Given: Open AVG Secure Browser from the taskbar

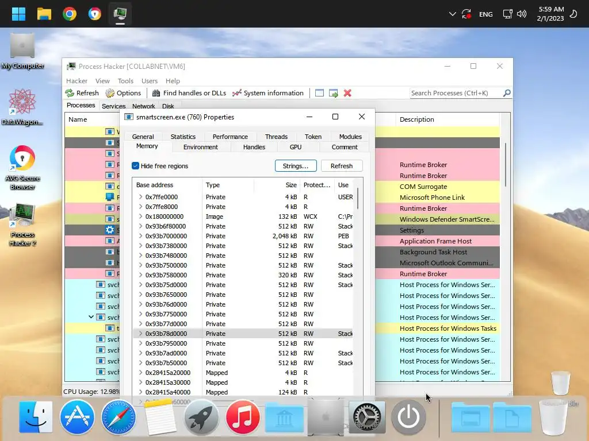Looking at the screenshot, I should (95, 14).
